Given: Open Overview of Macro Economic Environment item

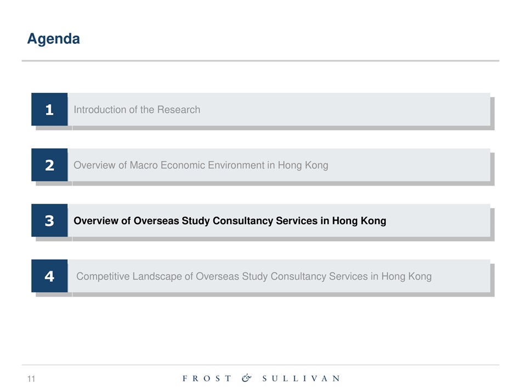Looking at the screenshot, I should [x=201, y=165].
